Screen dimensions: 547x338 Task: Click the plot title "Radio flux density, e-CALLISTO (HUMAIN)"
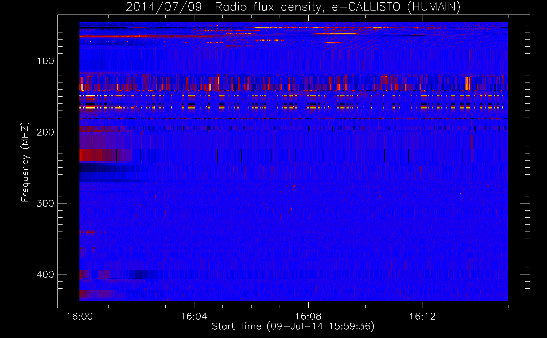[x=337, y=7]
